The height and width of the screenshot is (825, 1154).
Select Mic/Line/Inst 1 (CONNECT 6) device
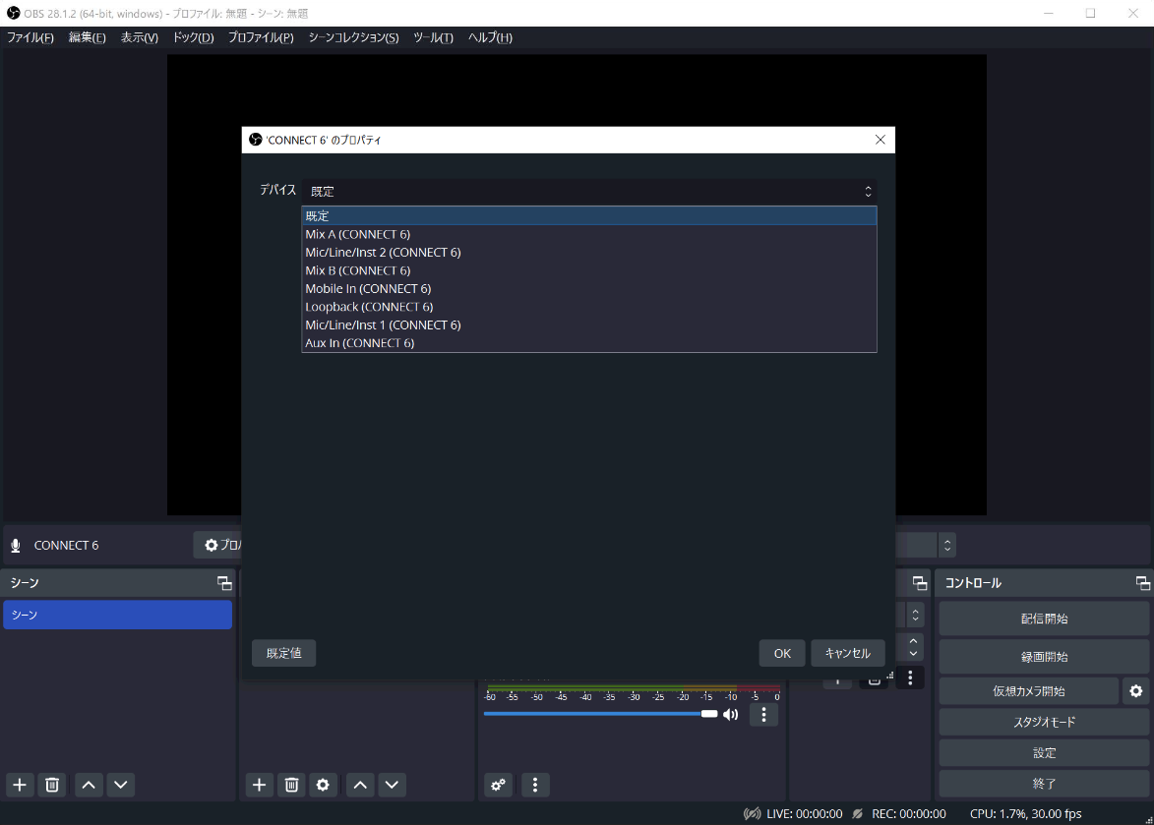pos(588,325)
